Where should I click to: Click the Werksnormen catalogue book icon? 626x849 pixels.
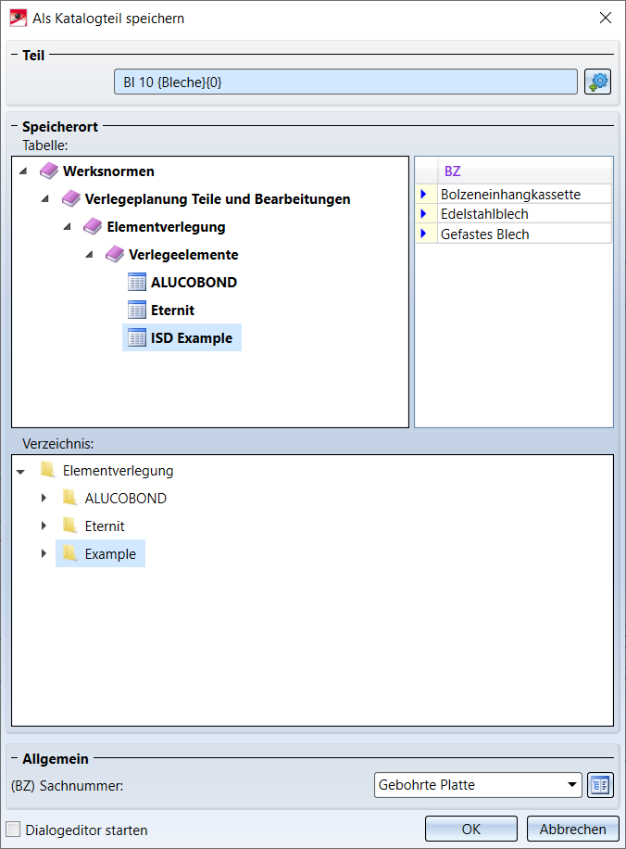pyautogui.click(x=49, y=171)
